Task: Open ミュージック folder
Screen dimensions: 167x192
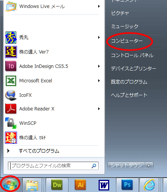Action: [x=125, y=26]
